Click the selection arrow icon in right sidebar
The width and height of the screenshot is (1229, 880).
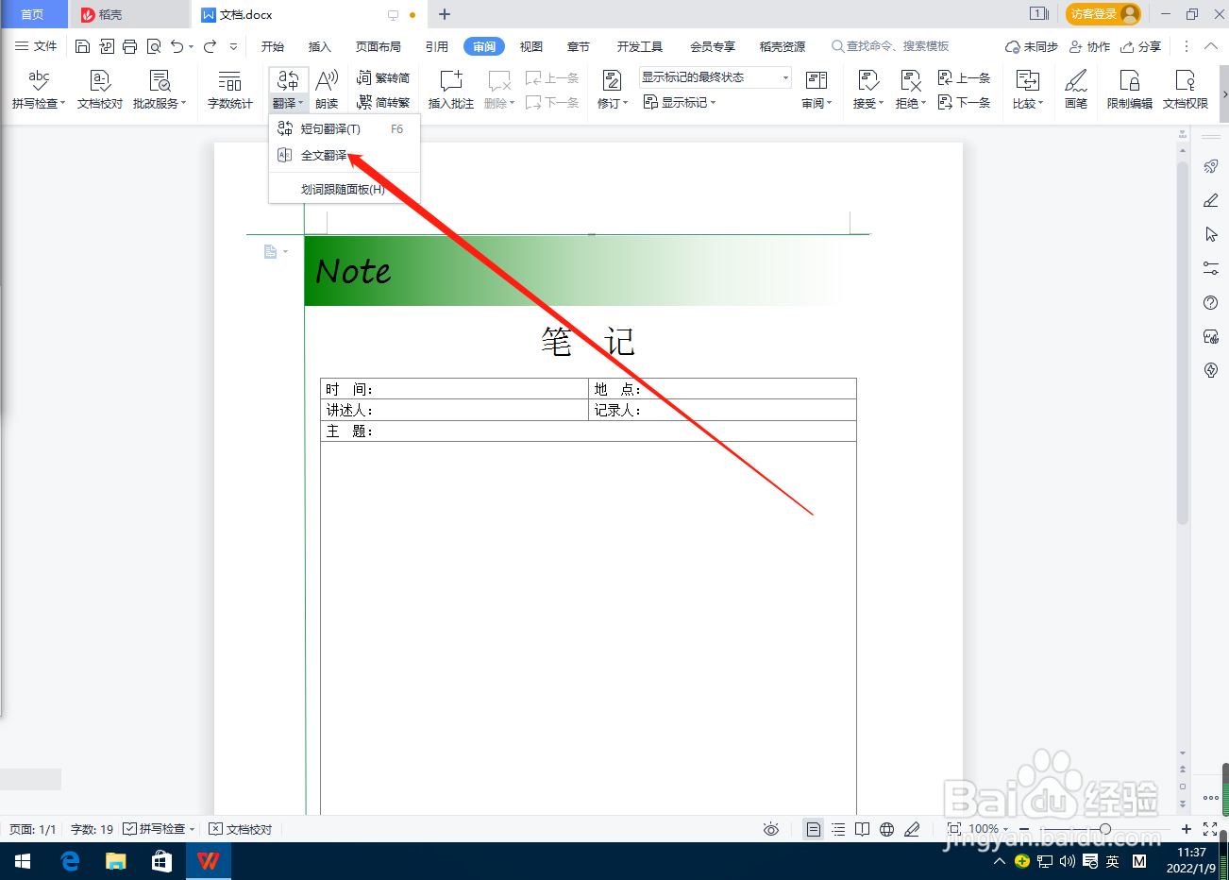[1211, 234]
